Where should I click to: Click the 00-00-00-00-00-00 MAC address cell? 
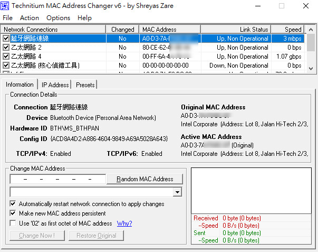tap(166, 65)
